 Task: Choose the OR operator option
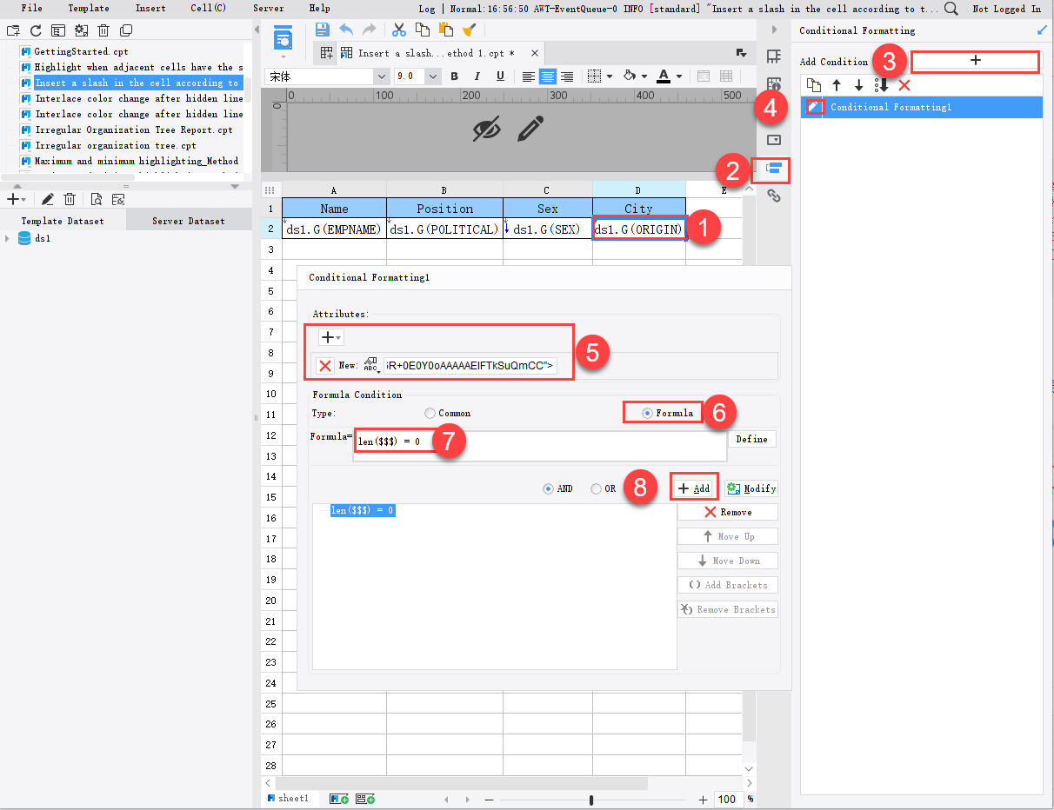[597, 488]
